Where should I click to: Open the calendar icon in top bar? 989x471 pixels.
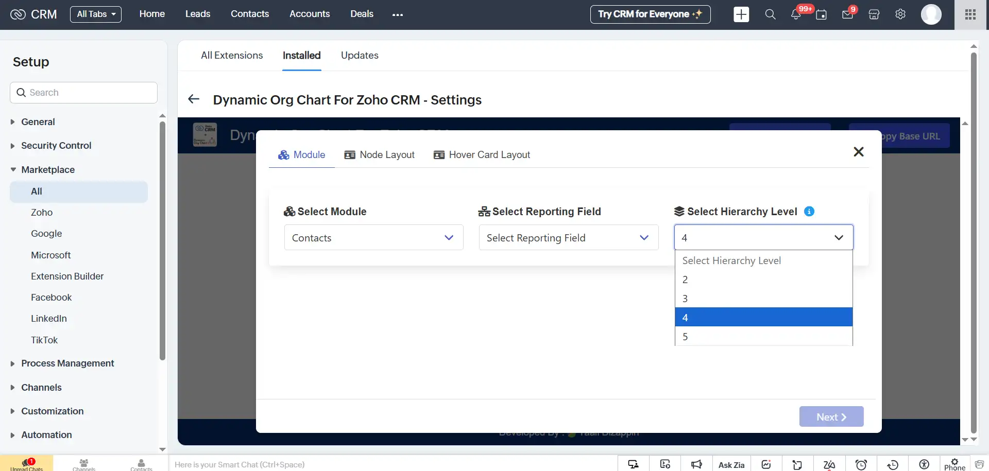tap(822, 15)
